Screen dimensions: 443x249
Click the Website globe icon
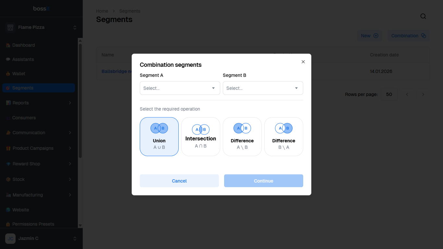pos(8,210)
